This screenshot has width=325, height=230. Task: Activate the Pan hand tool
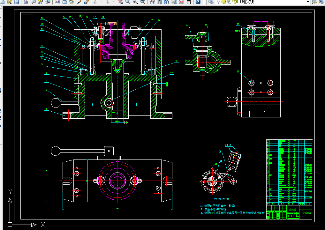point(121,2)
